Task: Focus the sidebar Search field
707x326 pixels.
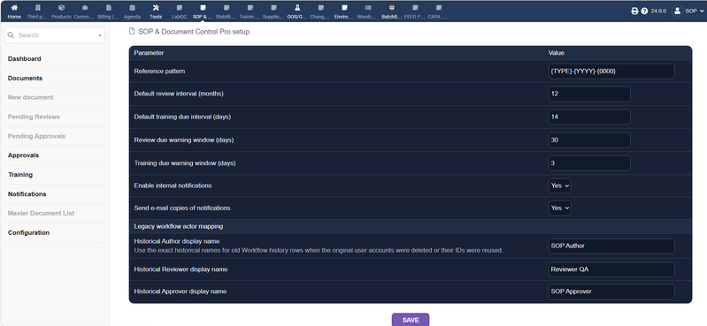Action: [x=55, y=35]
